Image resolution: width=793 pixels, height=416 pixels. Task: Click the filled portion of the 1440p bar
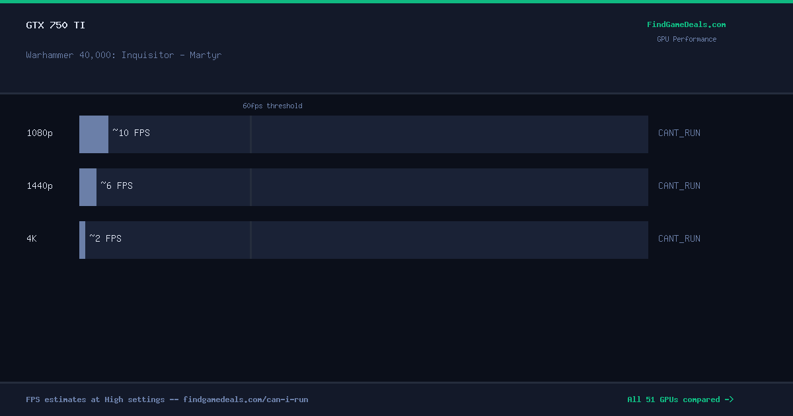pos(88,187)
